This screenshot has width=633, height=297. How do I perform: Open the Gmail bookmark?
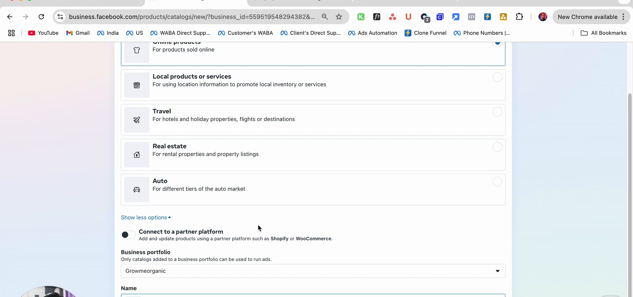tap(78, 33)
